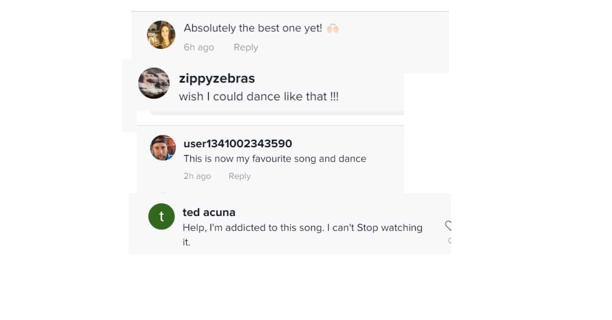The image size is (612, 320).
Task: Click the first commenter's avatar photo
Action: (161, 35)
